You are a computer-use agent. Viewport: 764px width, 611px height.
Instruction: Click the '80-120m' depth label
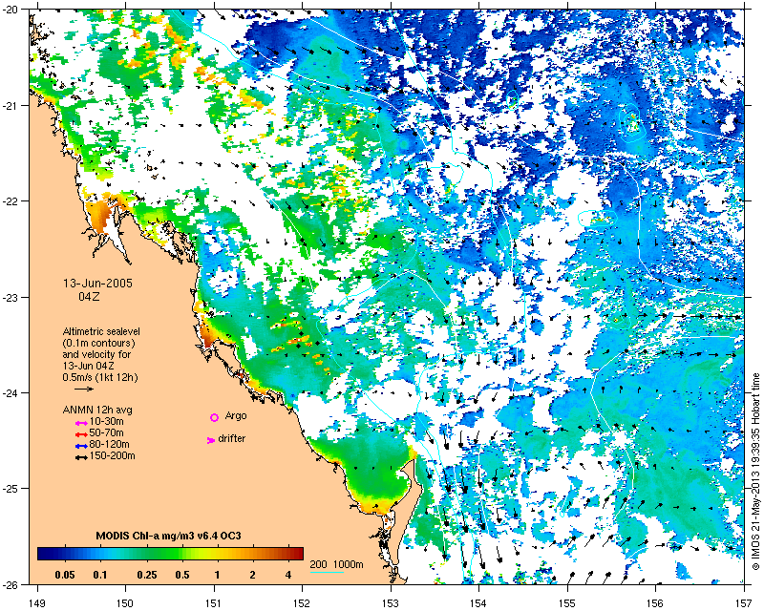[109, 444]
